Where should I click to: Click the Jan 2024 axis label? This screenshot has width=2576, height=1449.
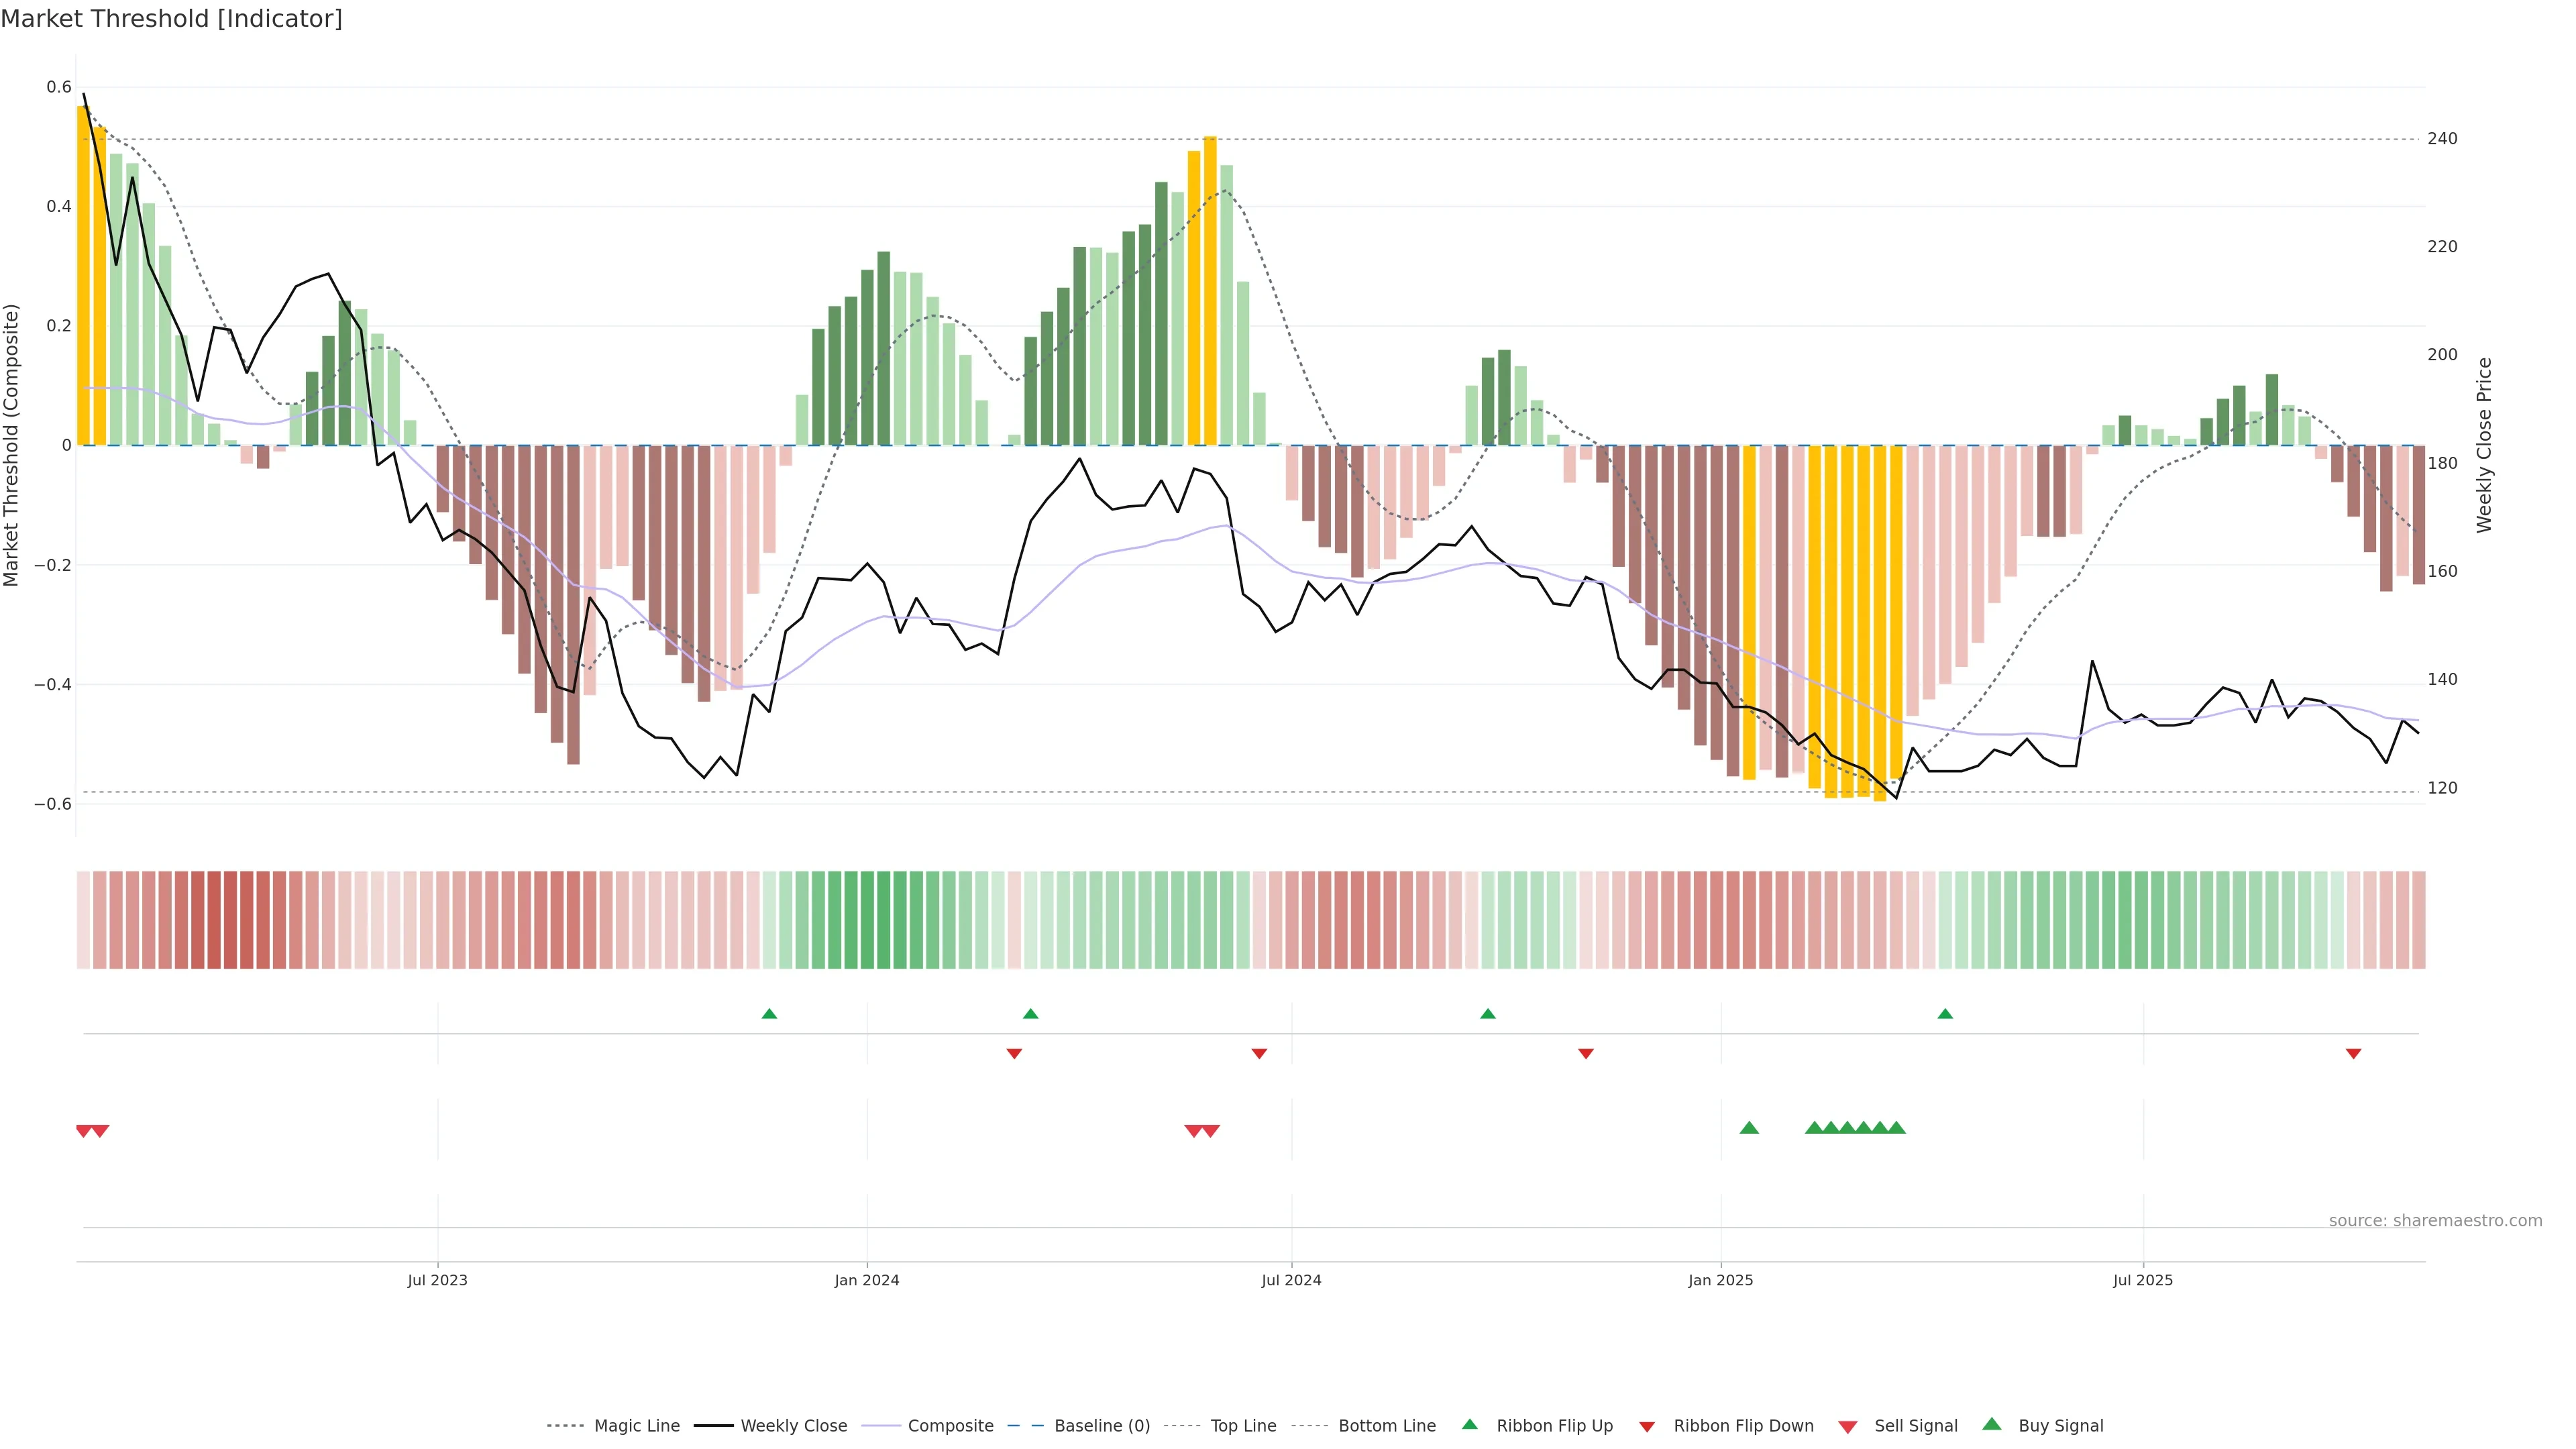click(x=867, y=1280)
